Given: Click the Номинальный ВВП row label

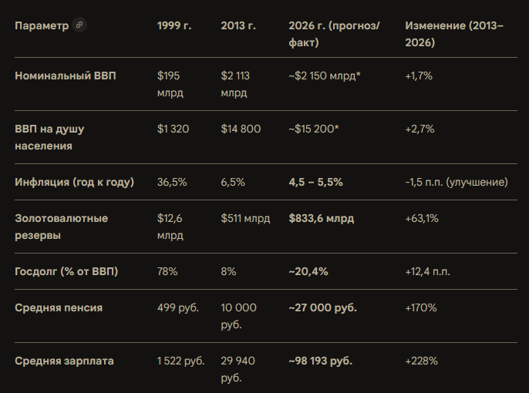Looking at the screenshot, I should 61,76.
